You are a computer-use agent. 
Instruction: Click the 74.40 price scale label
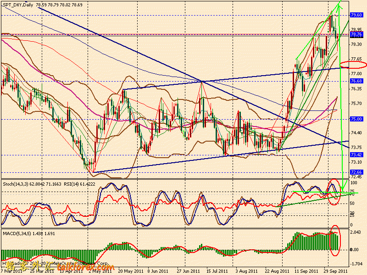[x=356, y=133]
